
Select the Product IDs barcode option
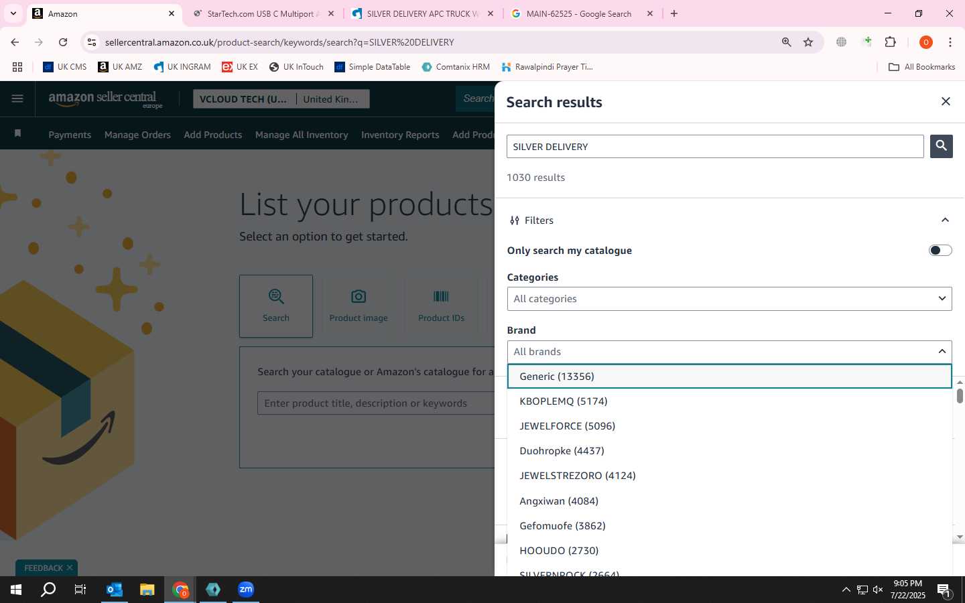point(441,306)
